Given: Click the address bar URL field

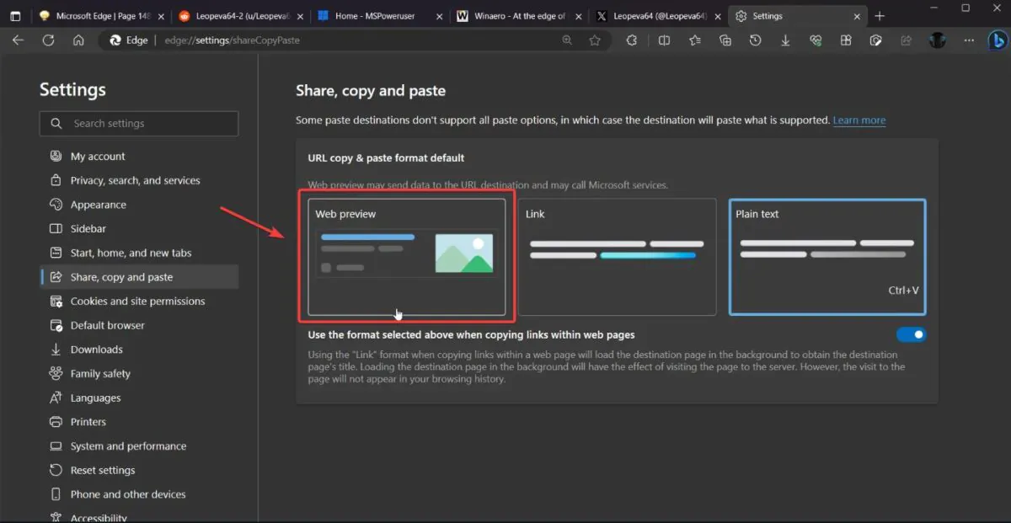Looking at the screenshot, I should [354, 40].
